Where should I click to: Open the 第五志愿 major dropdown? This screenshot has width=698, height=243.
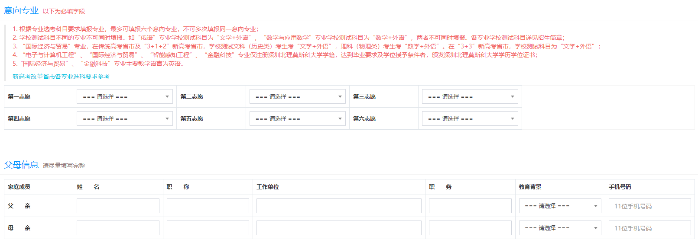(x=297, y=118)
